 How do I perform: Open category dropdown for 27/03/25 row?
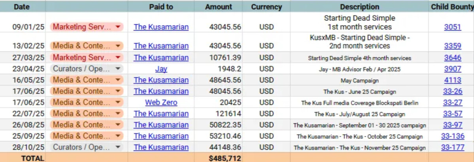pyautogui.click(x=118, y=58)
